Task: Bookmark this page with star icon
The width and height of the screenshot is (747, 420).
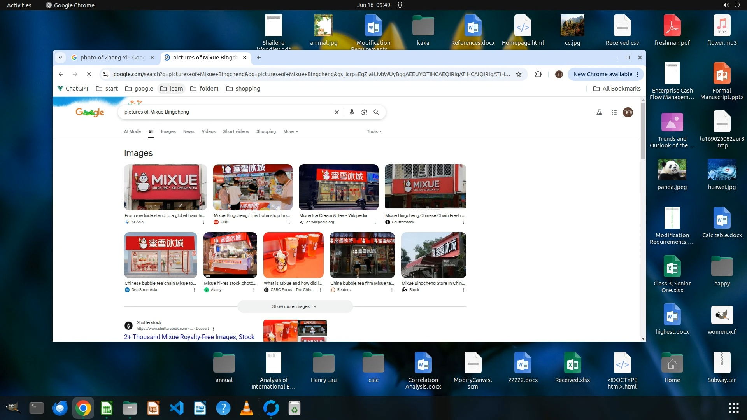Action: tap(519, 74)
